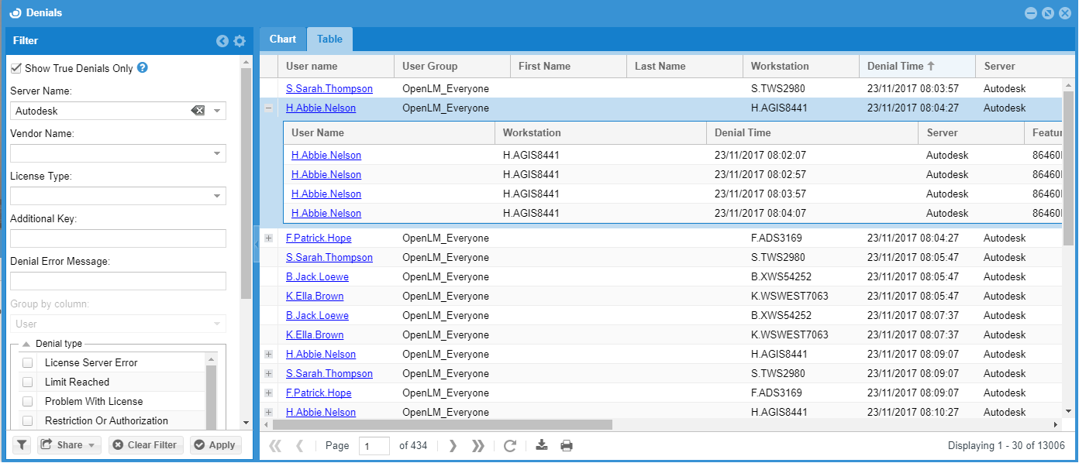The height and width of the screenshot is (463, 1079).
Task: Clear the Autodesk server name value
Action: 198,111
